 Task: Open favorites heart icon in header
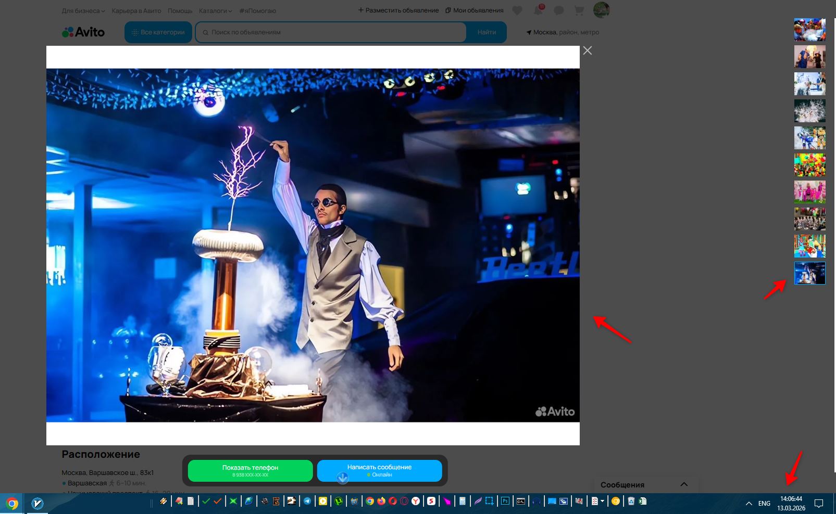[x=517, y=10]
